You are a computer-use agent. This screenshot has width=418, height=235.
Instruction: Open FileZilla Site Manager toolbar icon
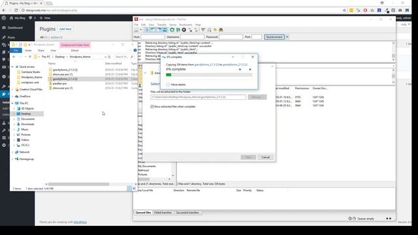tap(137, 30)
